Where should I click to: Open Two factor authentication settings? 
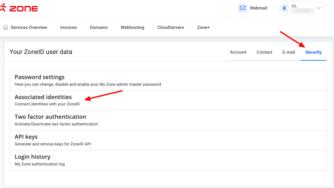[x=50, y=117]
